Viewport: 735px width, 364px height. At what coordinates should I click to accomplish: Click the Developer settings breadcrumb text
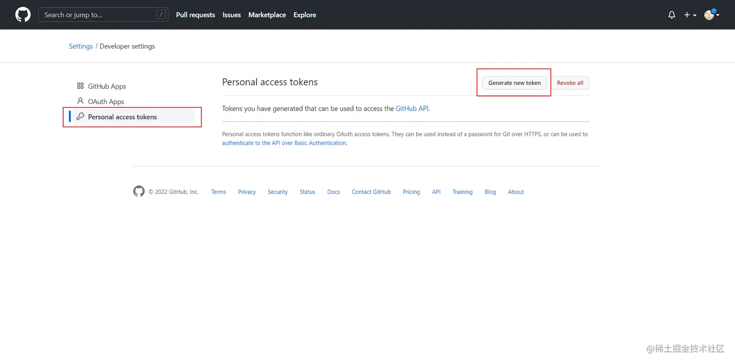point(127,46)
